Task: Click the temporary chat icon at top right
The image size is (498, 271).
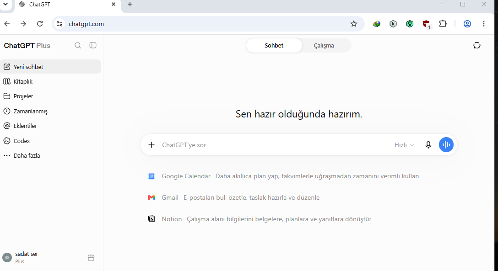Action: pos(477,45)
